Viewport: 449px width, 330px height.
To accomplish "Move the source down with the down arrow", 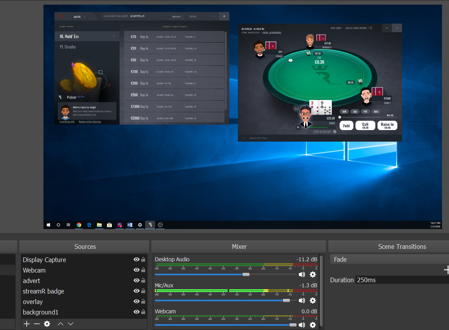I will 71,324.
